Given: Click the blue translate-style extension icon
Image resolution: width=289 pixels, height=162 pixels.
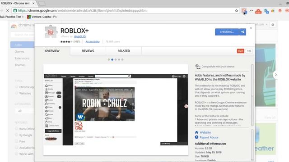Looking at the screenshot, I should click(266, 11).
